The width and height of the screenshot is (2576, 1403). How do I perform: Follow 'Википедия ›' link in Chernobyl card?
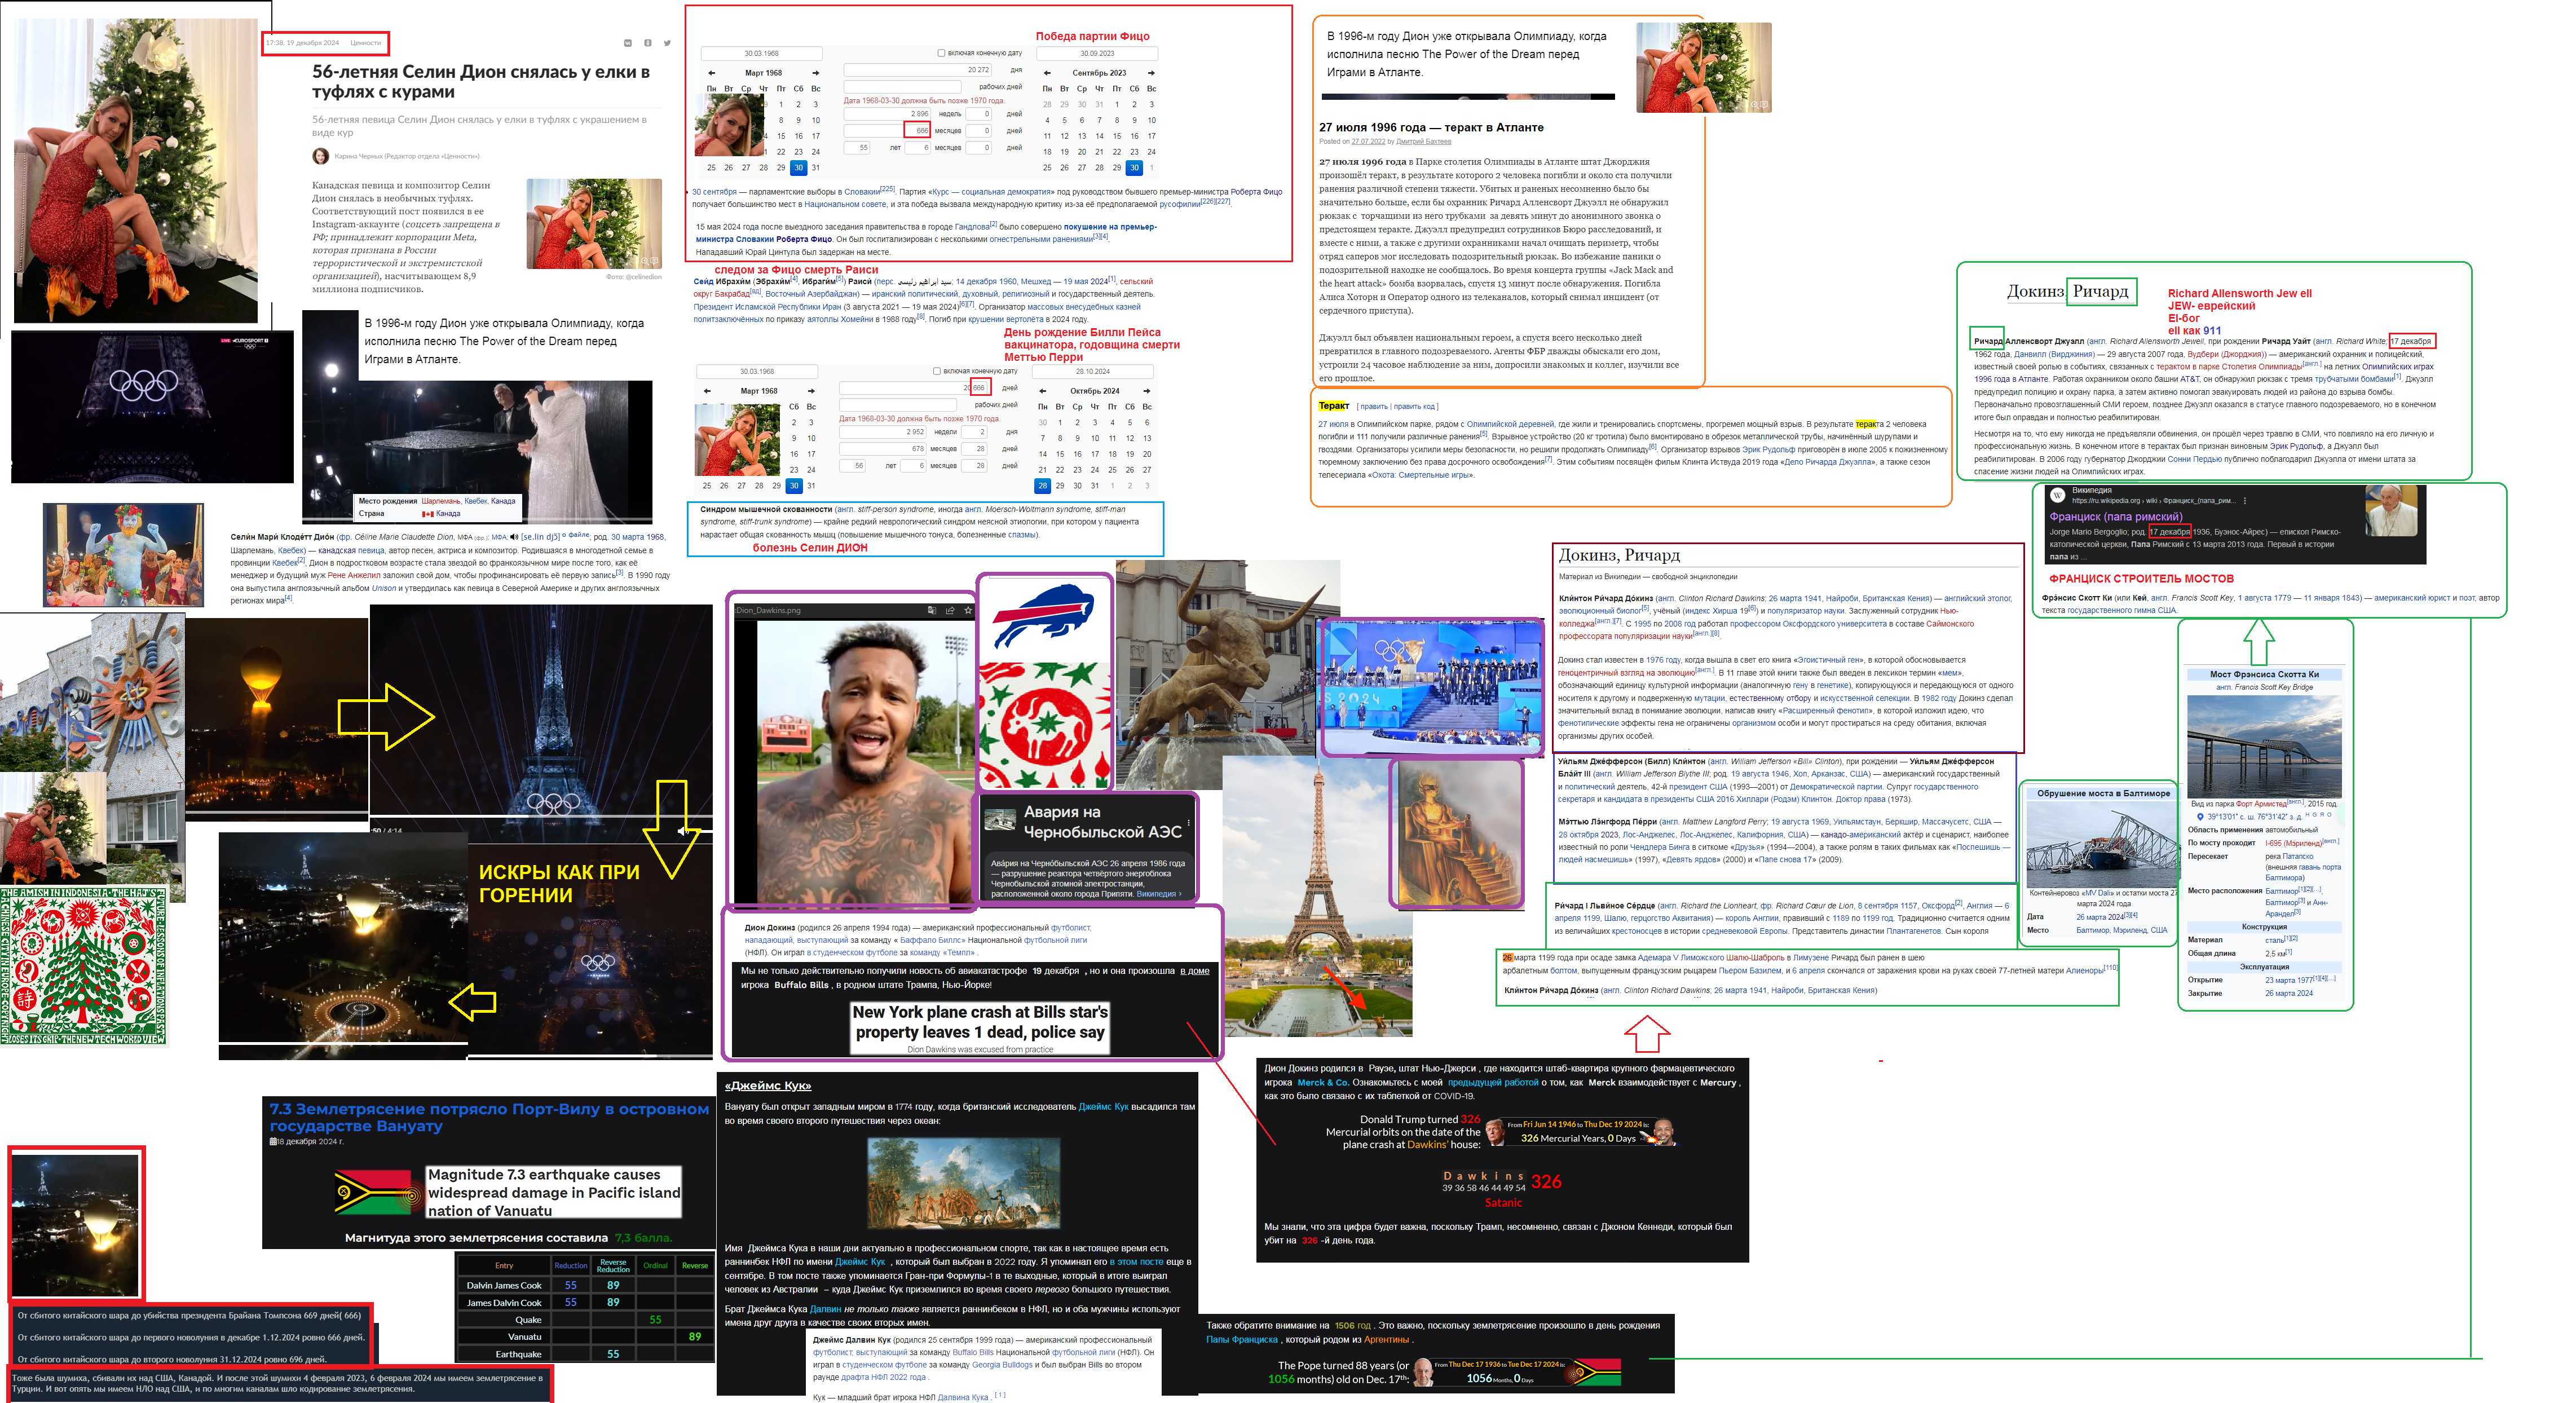point(1158,894)
